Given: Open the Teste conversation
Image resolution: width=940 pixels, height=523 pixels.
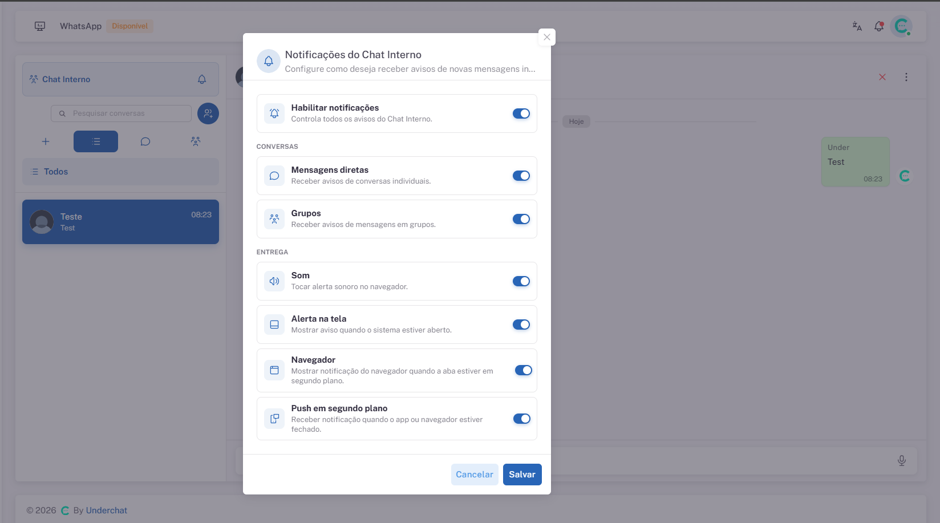Looking at the screenshot, I should point(120,222).
